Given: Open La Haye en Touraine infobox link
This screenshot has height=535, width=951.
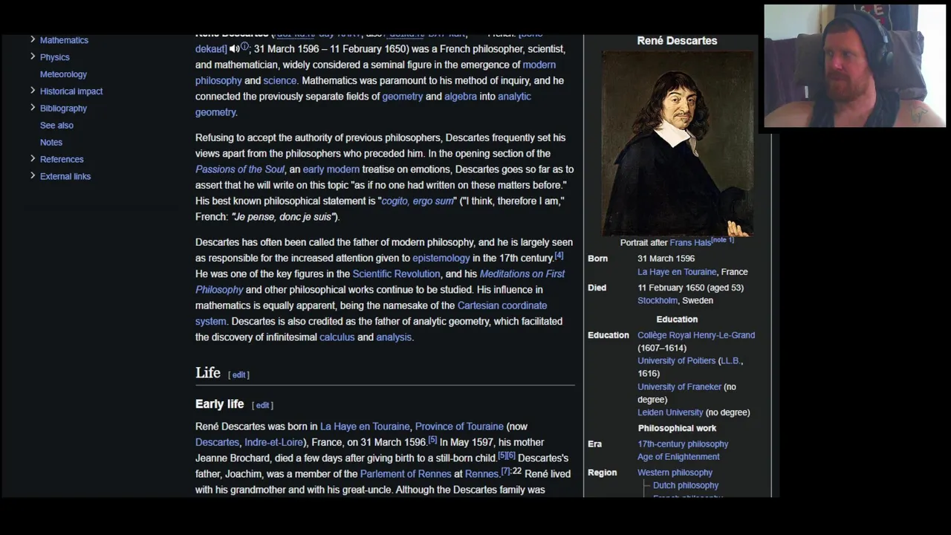Looking at the screenshot, I should tap(677, 272).
